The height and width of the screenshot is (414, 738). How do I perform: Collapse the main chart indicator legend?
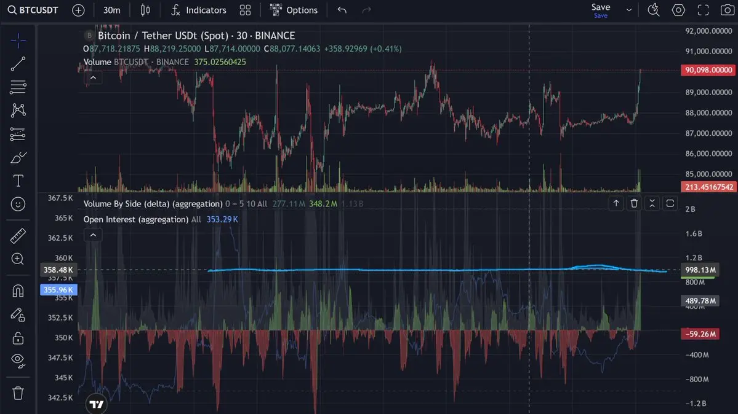[x=93, y=78]
